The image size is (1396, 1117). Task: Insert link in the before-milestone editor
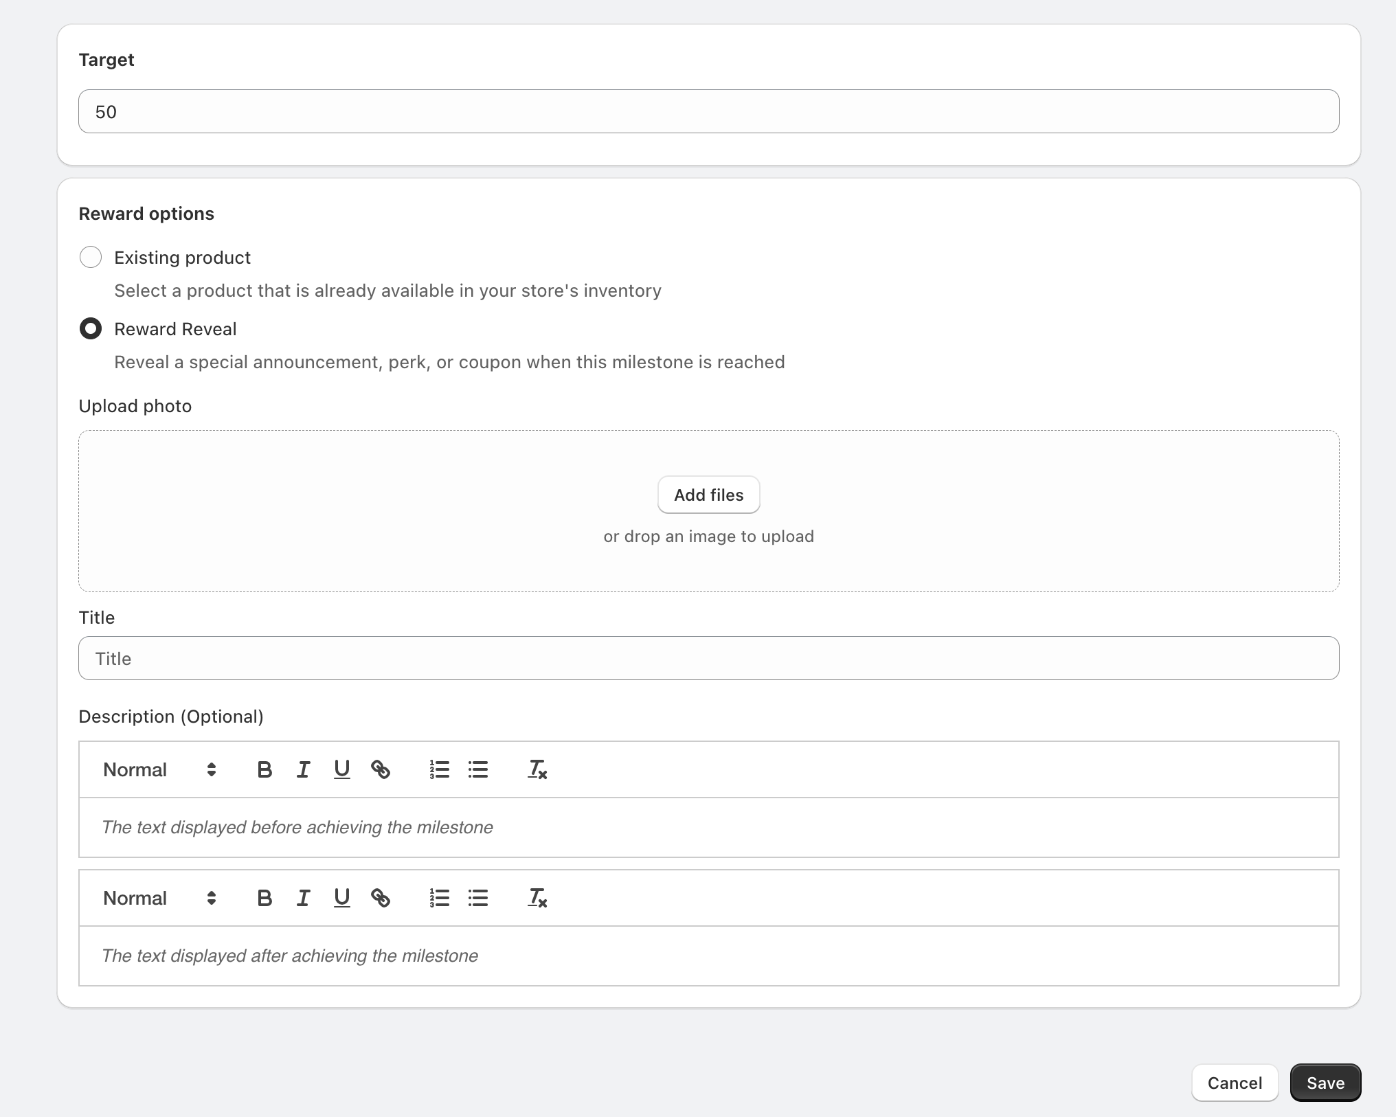[381, 769]
